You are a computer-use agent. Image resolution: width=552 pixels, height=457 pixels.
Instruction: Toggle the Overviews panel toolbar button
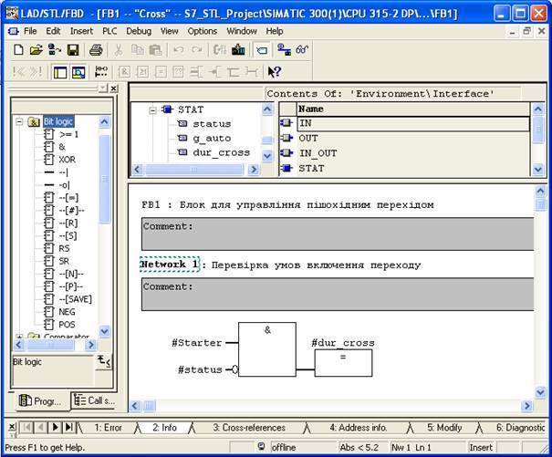coord(60,72)
